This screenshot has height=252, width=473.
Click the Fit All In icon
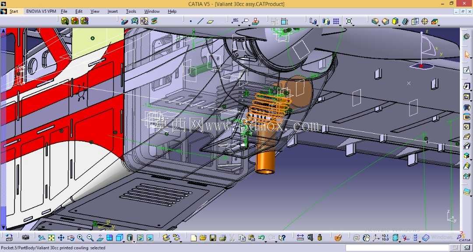pos(51,238)
